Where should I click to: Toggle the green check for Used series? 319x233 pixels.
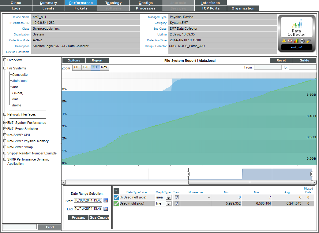[x=116, y=203]
